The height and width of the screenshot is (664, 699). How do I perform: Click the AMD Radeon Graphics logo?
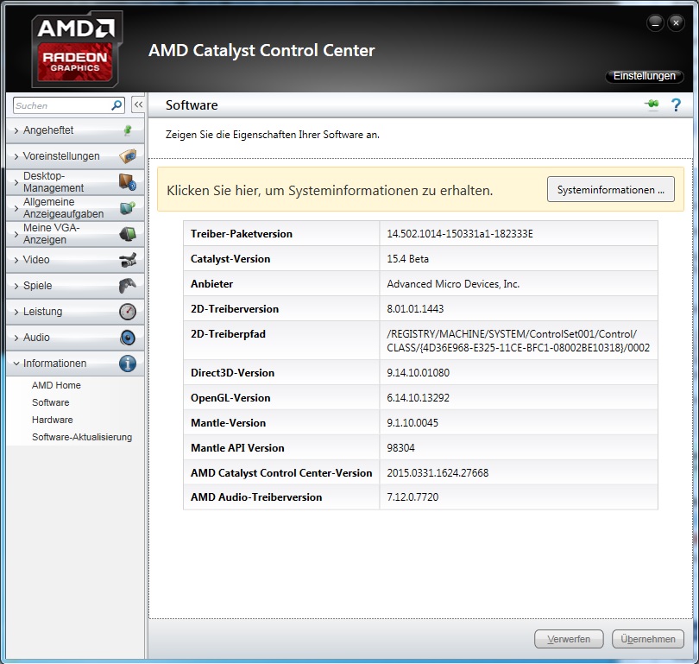point(77,49)
